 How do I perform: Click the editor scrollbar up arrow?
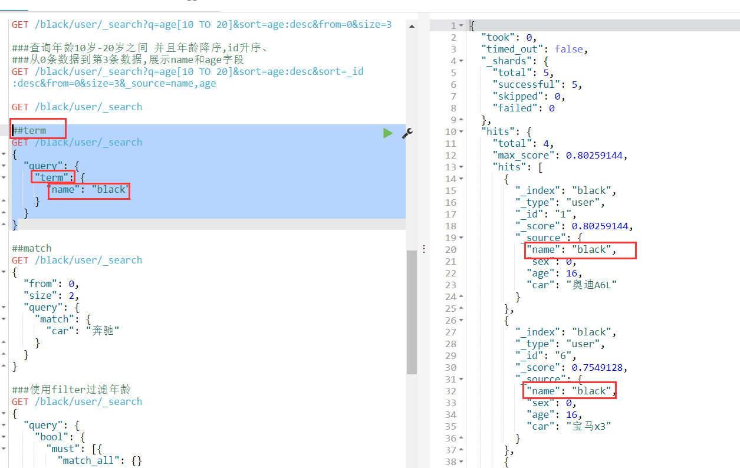click(412, 27)
